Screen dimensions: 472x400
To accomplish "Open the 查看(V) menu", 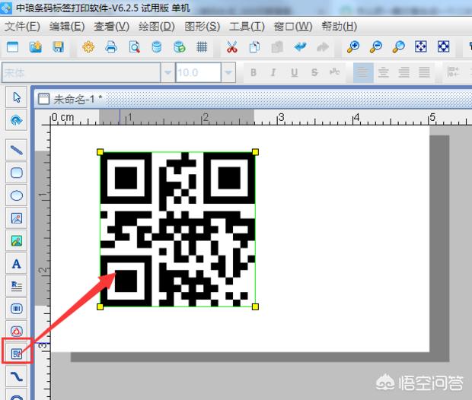I will tap(111, 27).
